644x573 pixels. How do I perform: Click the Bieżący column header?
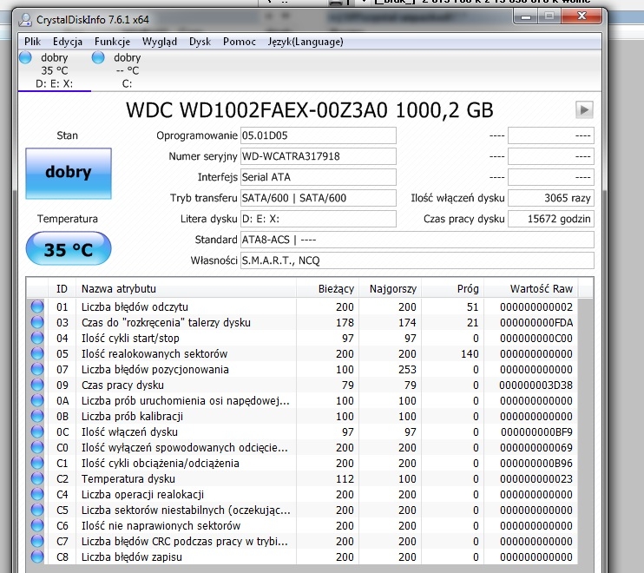pyautogui.click(x=328, y=289)
